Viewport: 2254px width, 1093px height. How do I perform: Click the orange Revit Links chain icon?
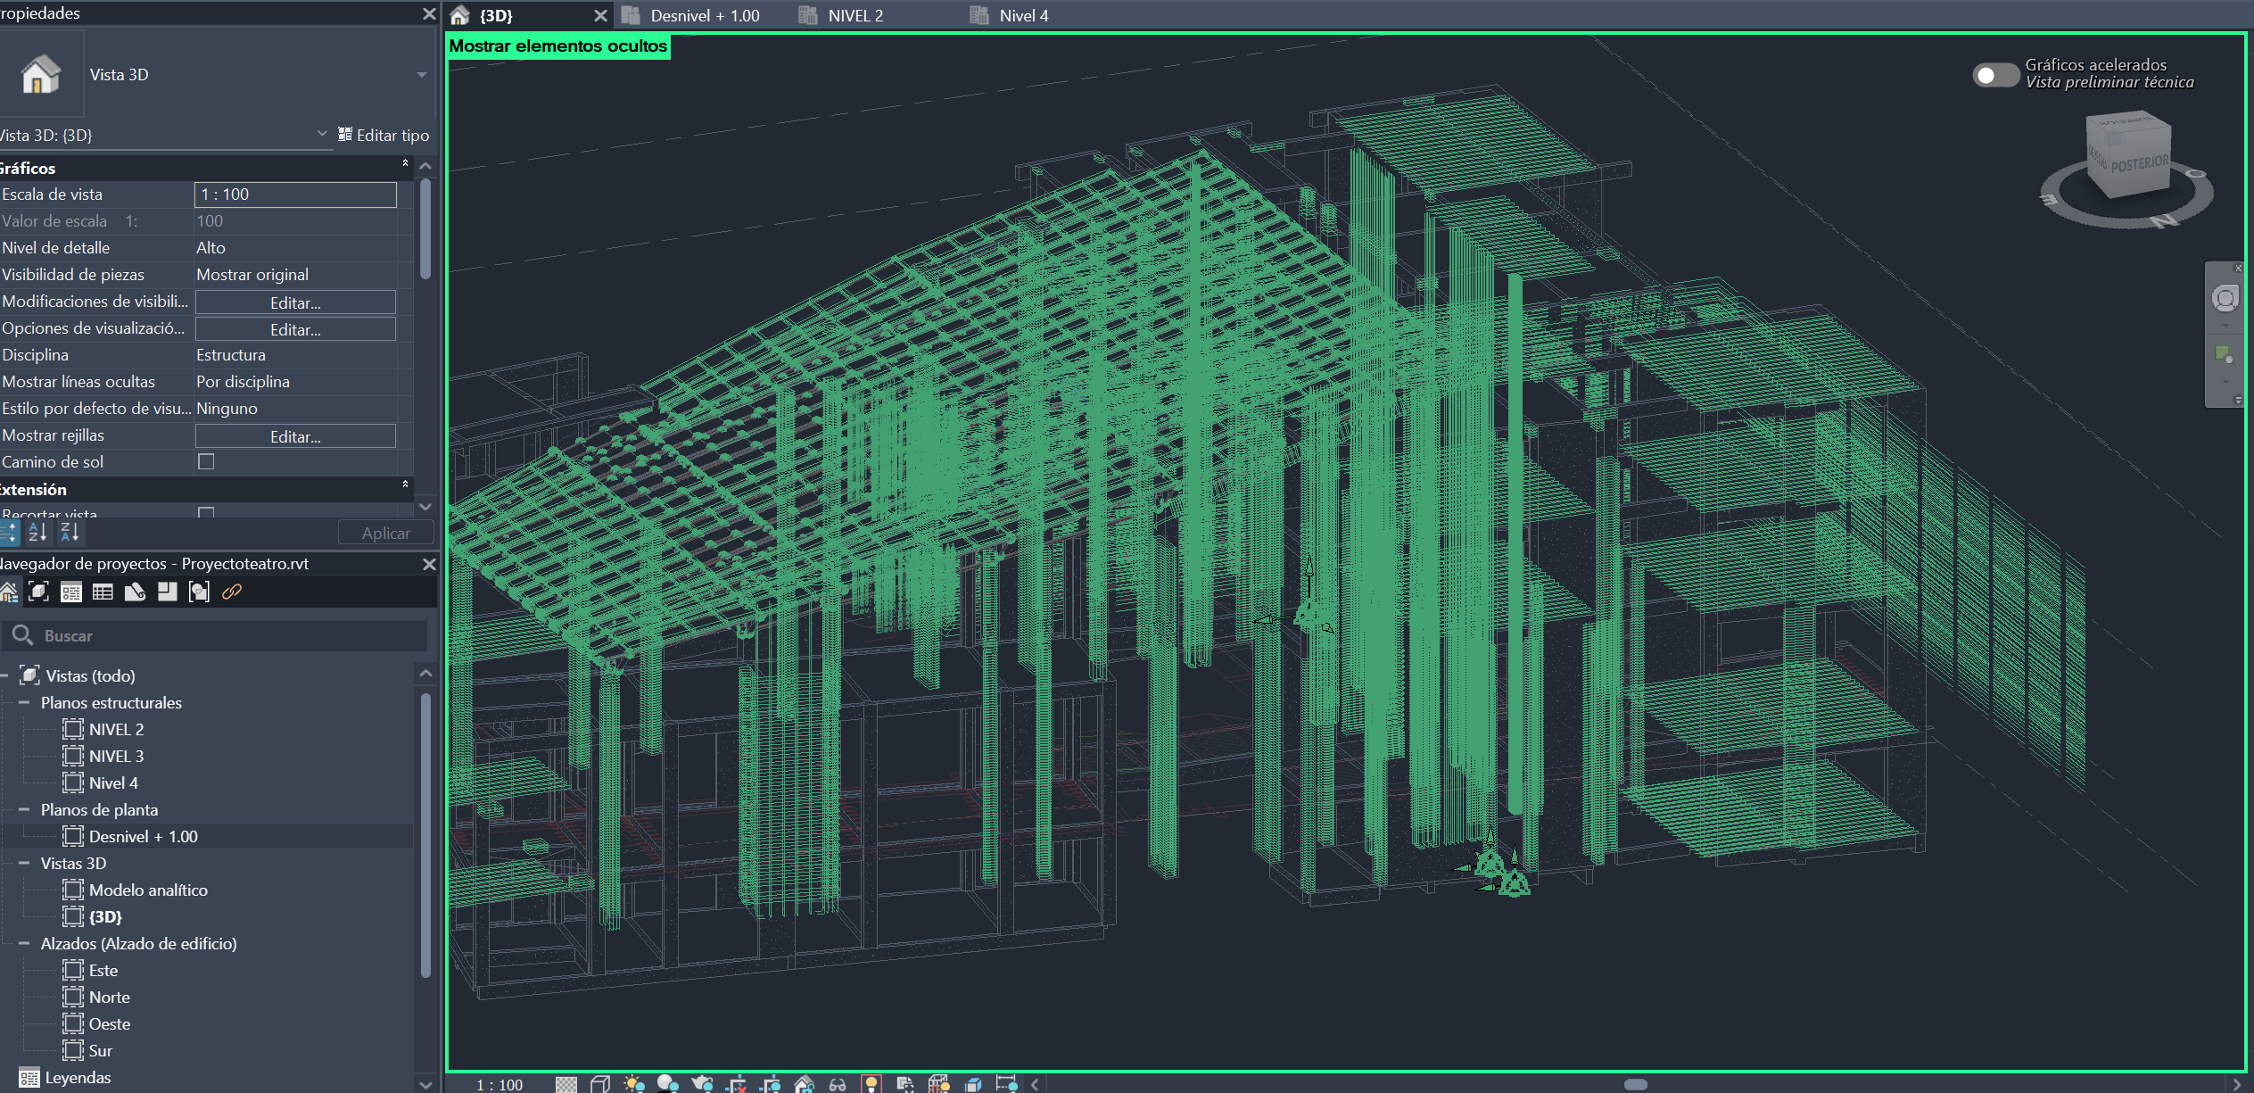[232, 592]
